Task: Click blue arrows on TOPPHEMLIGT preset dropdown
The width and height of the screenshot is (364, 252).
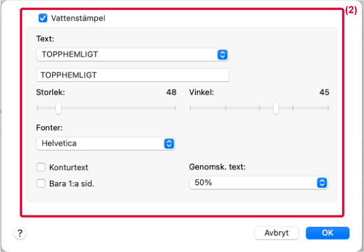Action: (222, 55)
